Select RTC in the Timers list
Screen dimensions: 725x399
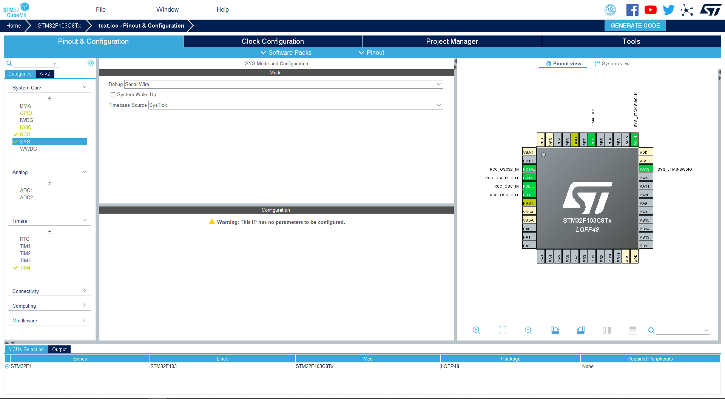click(x=25, y=239)
